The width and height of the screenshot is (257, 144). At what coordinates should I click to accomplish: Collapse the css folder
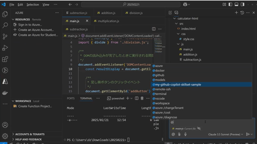[178, 34]
